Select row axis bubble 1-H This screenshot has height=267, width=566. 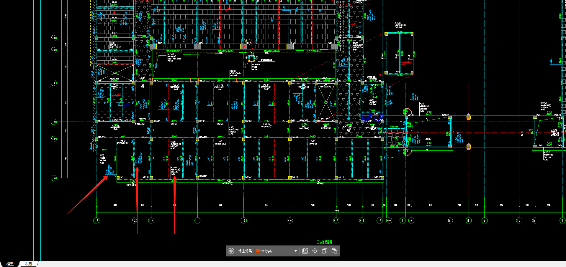[x=54, y=38]
